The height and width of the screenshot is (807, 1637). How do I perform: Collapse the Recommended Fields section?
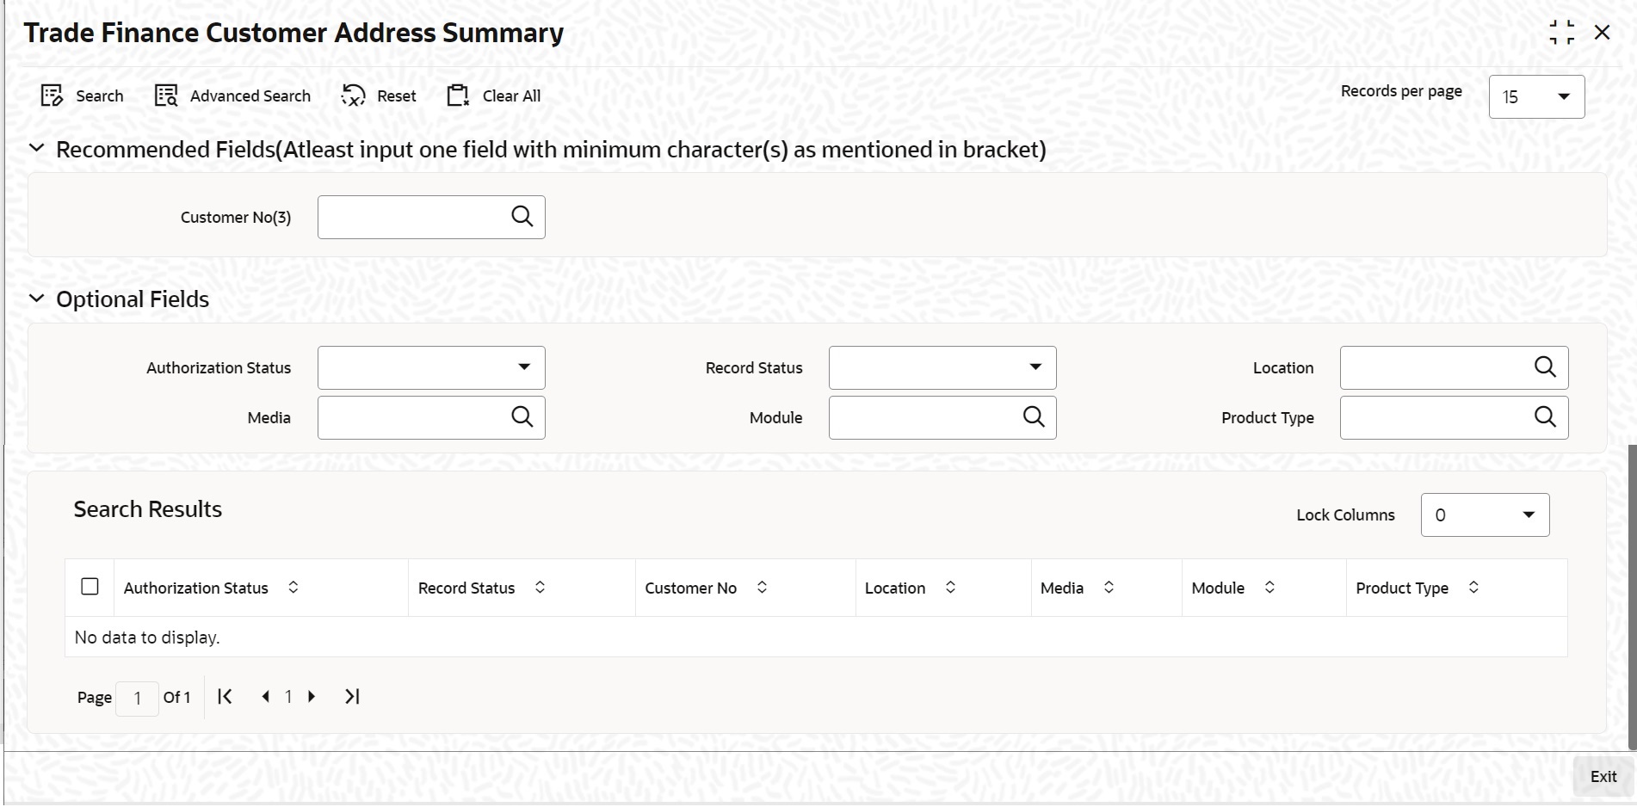point(35,148)
